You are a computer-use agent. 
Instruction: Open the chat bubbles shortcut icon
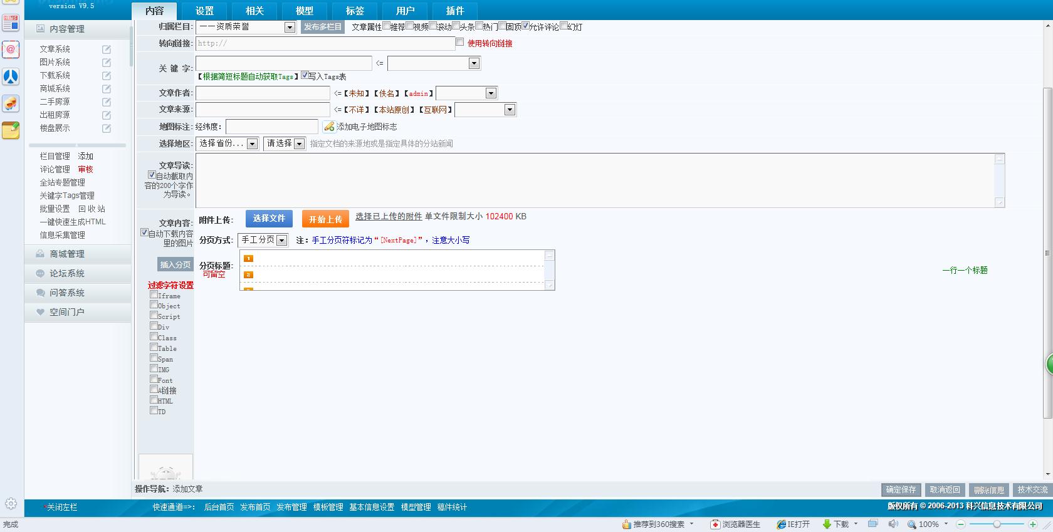pyautogui.click(x=11, y=103)
